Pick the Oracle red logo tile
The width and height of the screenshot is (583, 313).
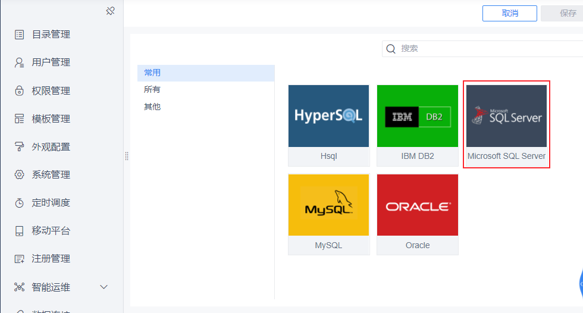tap(418, 205)
